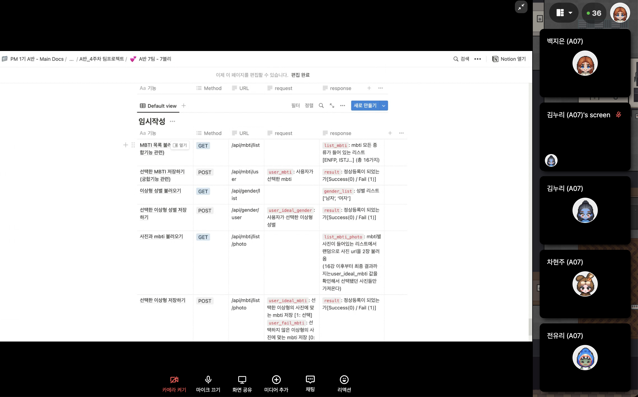638x397 pixels.
Task: Expand the 새로 만들기 dropdown arrow
Action: (x=384, y=106)
